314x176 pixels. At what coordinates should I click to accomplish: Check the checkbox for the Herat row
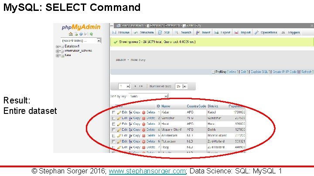113,124
